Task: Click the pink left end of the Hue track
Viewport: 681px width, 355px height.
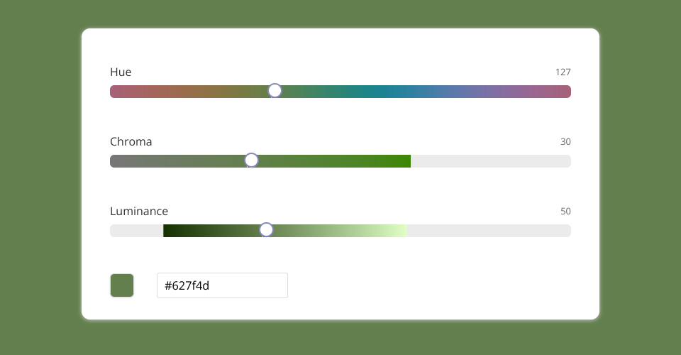Action: pos(116,92)
